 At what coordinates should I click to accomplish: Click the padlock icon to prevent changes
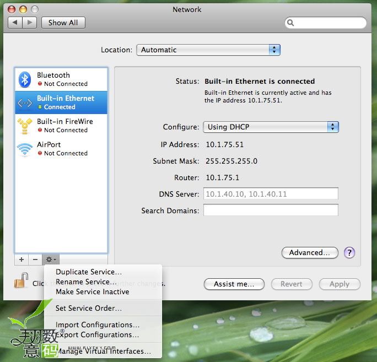(21, 280)
